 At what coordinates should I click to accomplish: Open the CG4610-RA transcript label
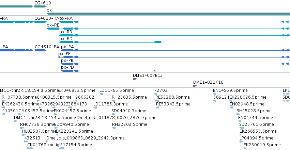tap(47, 18)
